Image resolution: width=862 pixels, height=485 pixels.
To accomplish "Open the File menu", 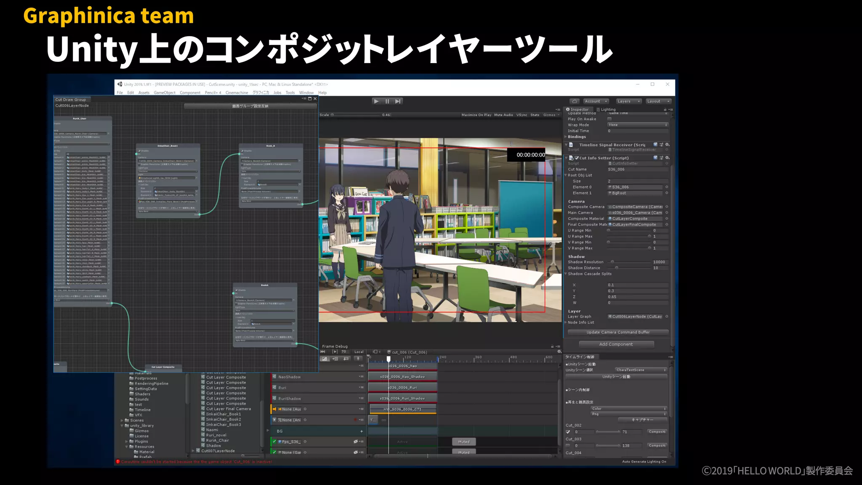I will point(120,93).
